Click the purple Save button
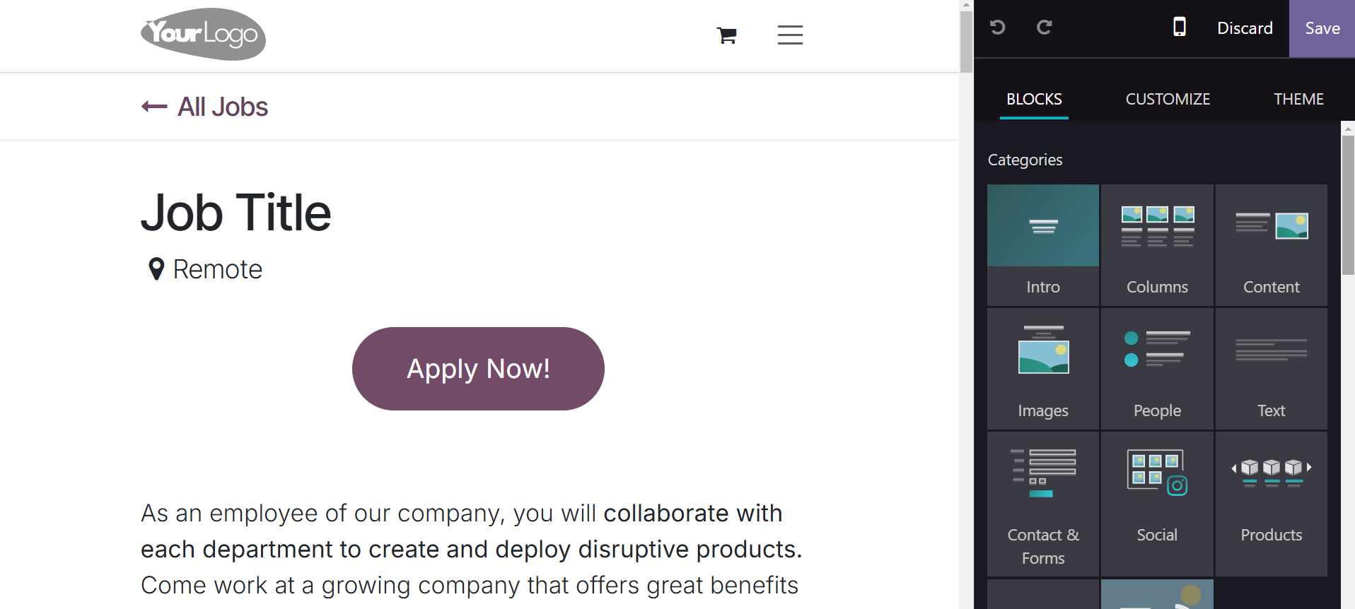1355x609 pixels. (1322, 28)
